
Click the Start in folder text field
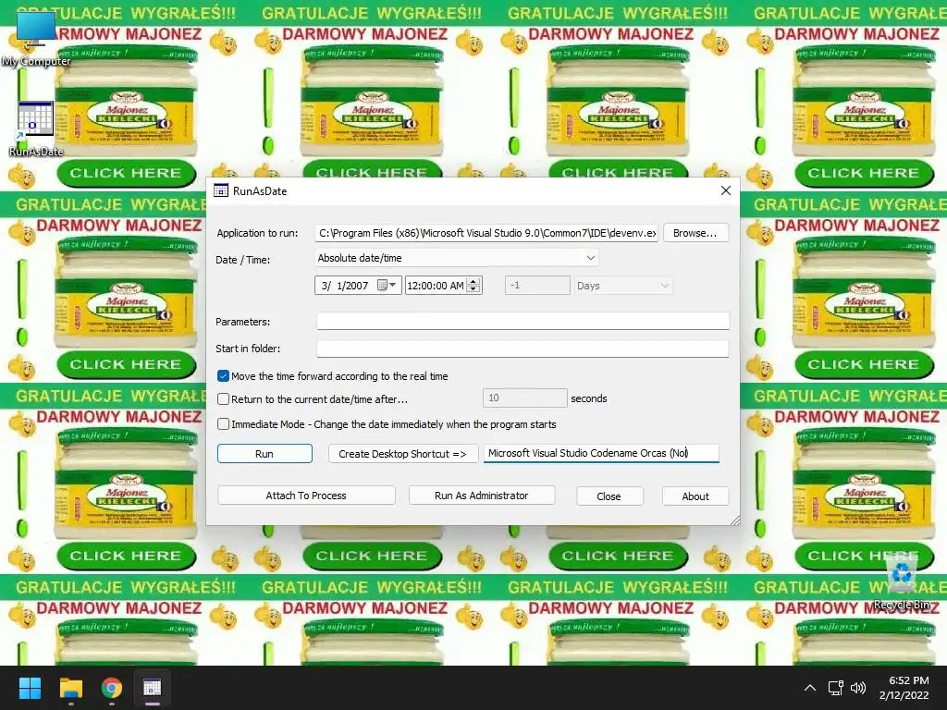pos(523,349)
